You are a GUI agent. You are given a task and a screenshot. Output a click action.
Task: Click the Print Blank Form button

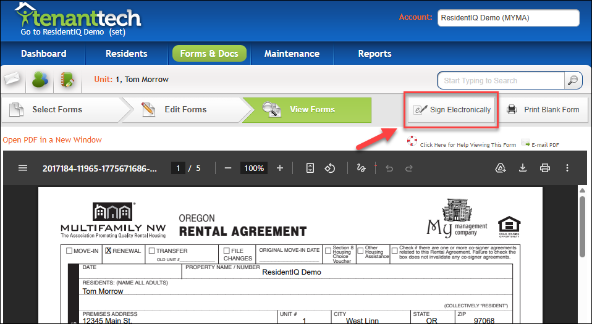coord(544,110)
